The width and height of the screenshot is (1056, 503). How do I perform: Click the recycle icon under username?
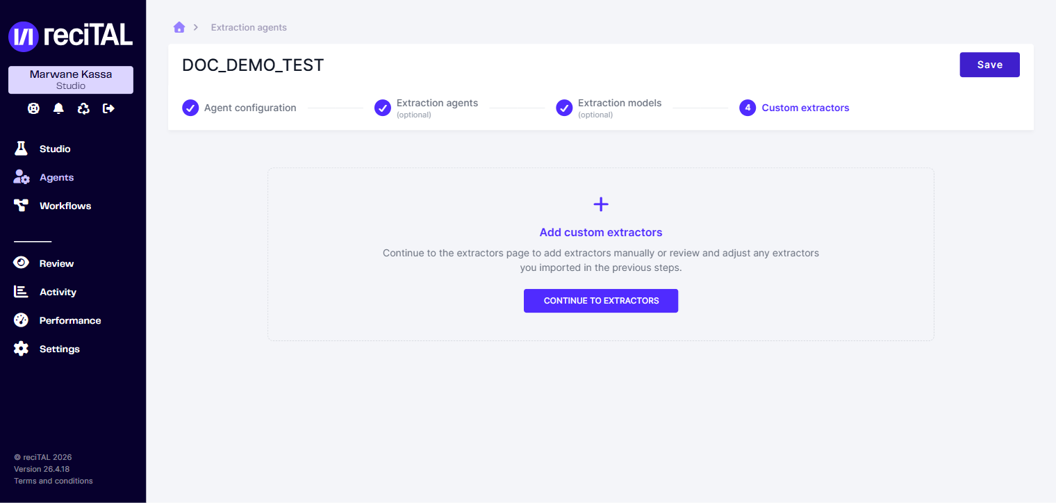[x=83, y=108]
